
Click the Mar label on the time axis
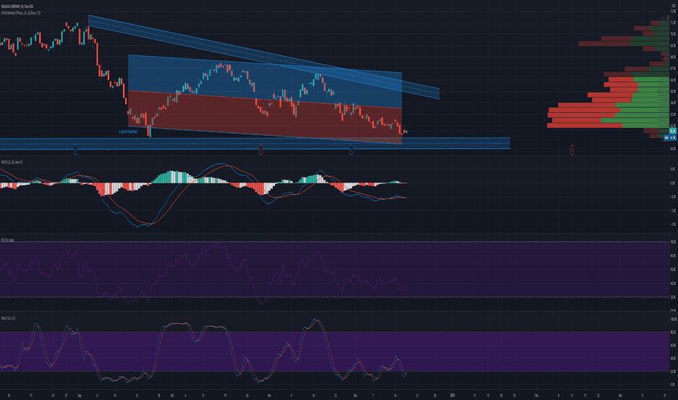tap(620, 395)
